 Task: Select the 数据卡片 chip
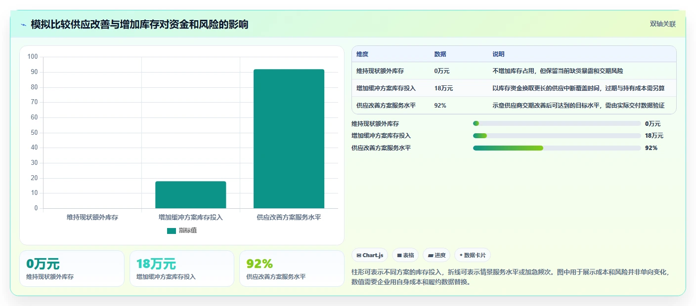click(x=473, y=255)
